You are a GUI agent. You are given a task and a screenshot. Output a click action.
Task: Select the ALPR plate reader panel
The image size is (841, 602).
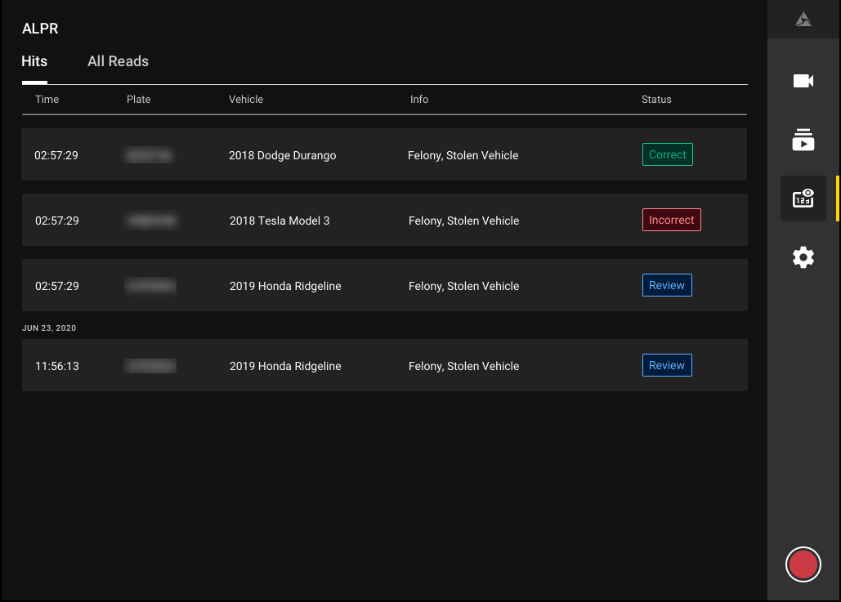click(x=803, y=198)
